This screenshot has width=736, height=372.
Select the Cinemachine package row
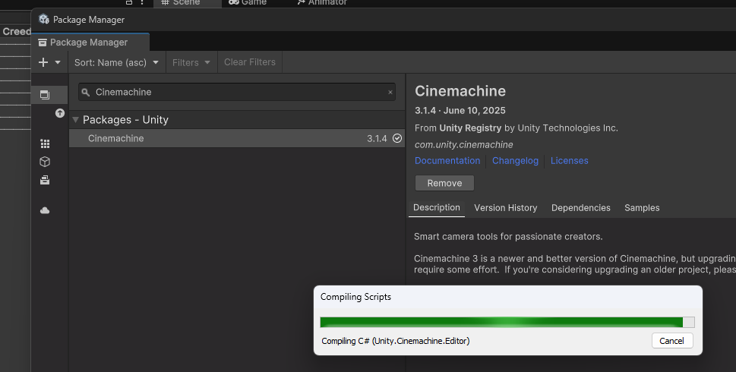point(237,138)
